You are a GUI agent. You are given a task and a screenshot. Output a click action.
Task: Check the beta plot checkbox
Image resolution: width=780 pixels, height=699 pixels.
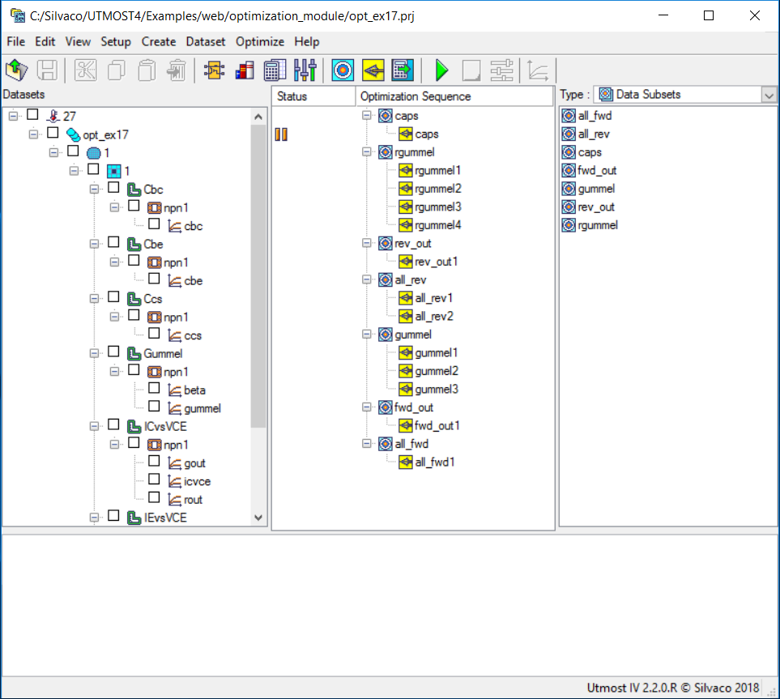(x=154, y=388)
